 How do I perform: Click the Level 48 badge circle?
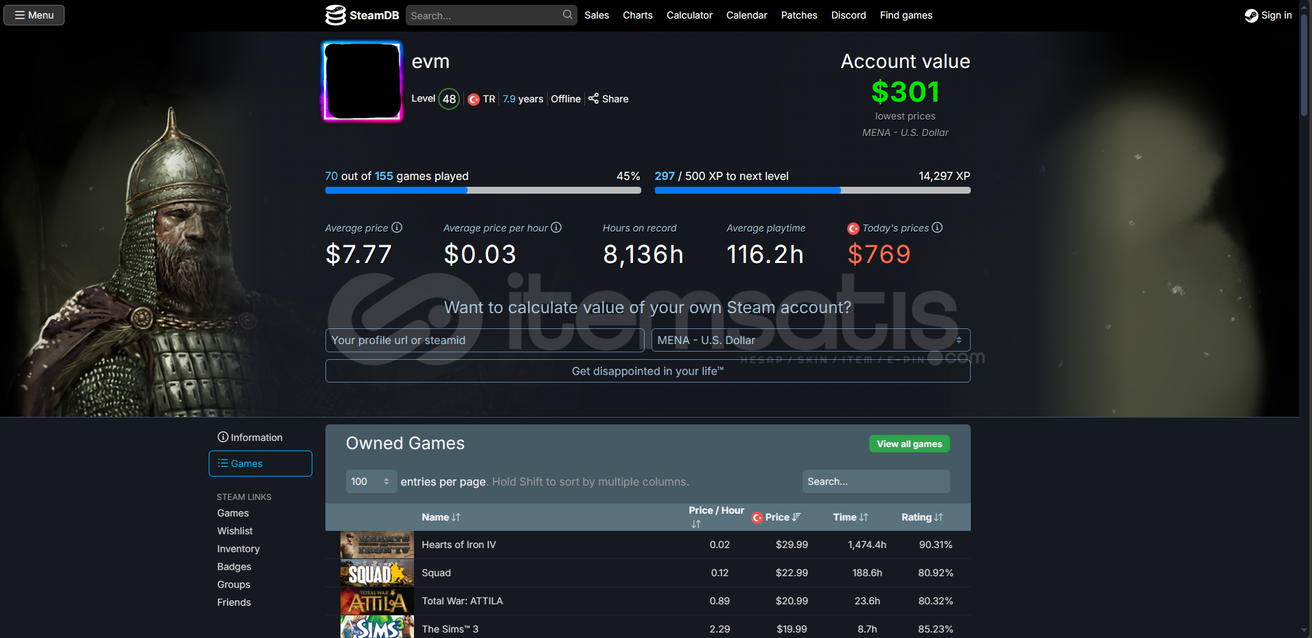pyautogui.click(x=449, y=99)
